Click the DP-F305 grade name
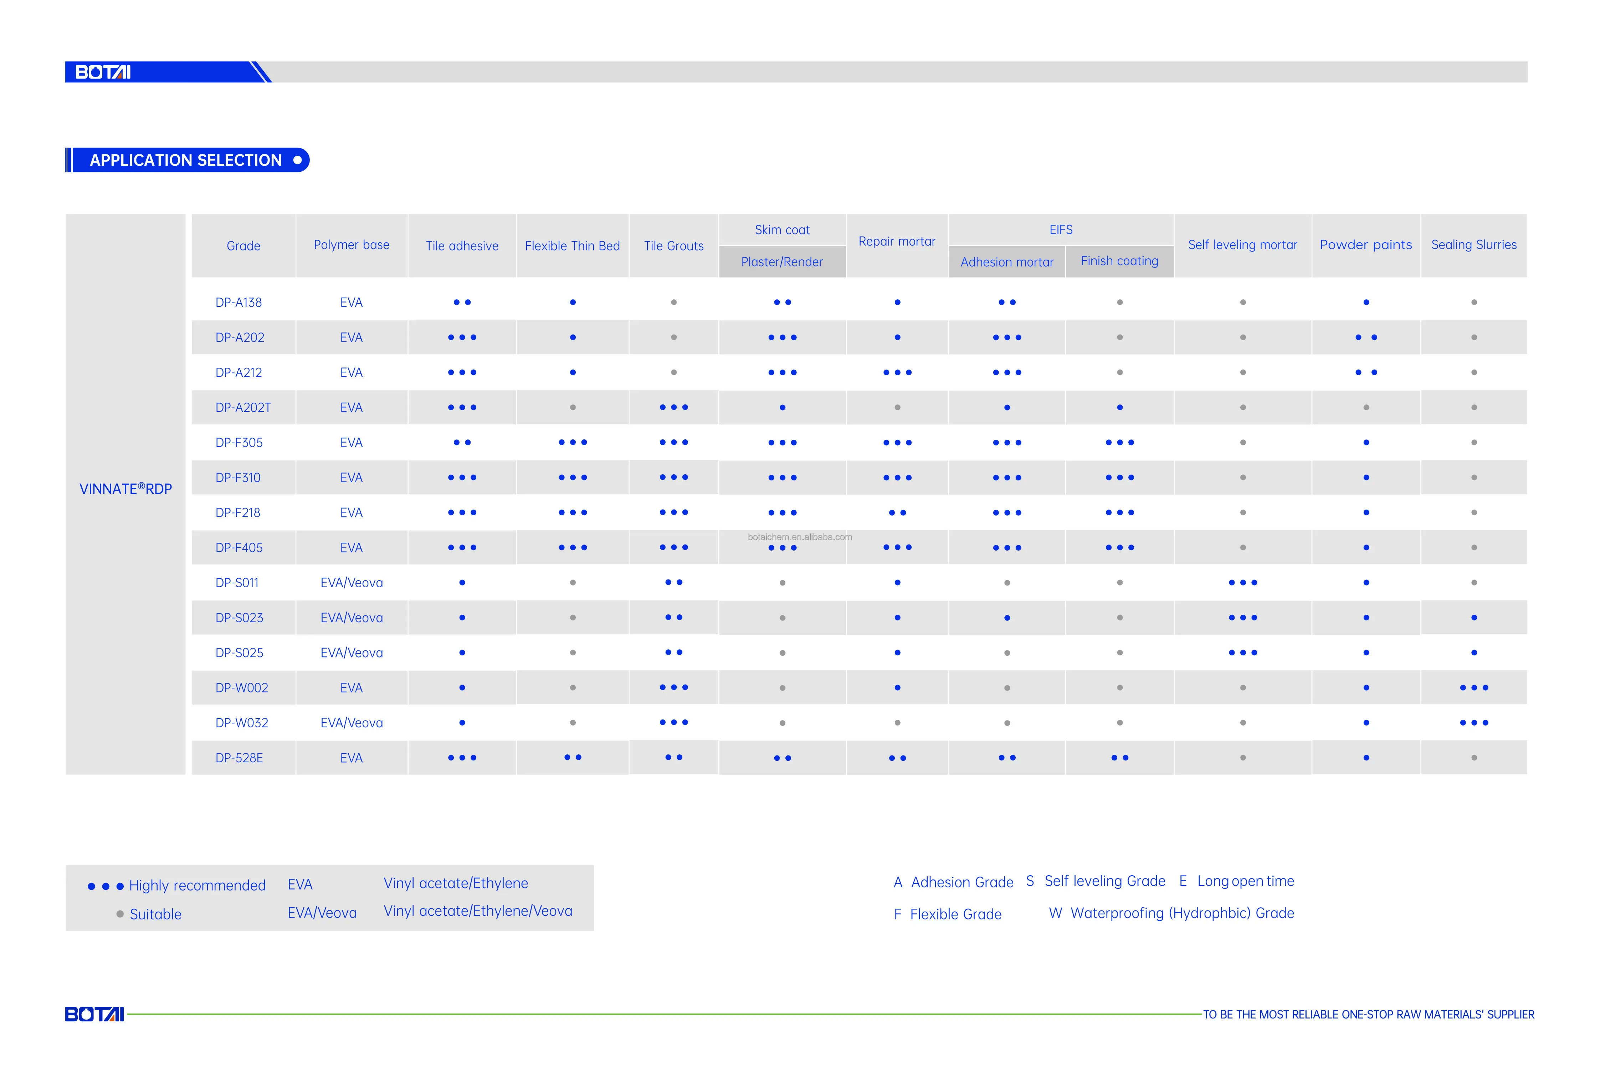The width and height of the screenshot is (1600, 1073). (239, 443)
